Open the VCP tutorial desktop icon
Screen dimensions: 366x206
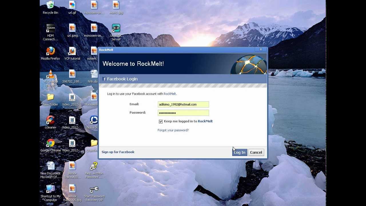(x=72, y=53)
